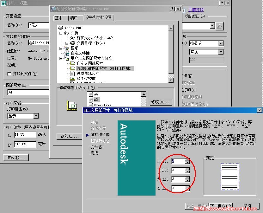The width and height of the screenshot is (263, 213).
Task: Click the 源和大小 source and size icon
Action: click(73, 38)
